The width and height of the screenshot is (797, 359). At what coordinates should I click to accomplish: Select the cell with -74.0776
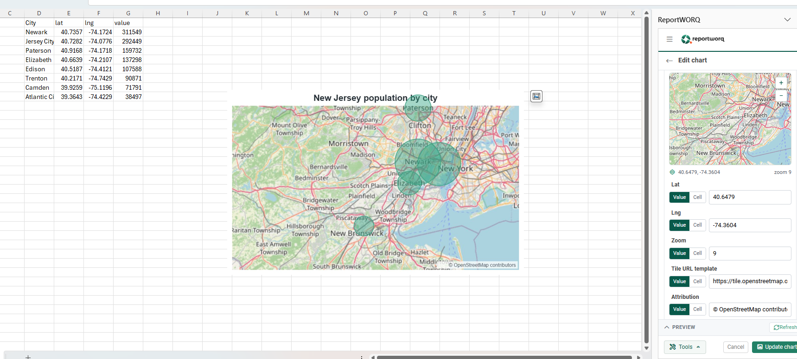[x=98, y=41]
